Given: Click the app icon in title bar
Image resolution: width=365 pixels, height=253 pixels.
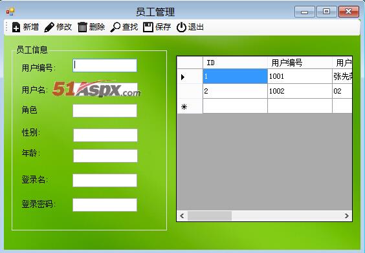Looking at the screenshot, I should (10, 11).
